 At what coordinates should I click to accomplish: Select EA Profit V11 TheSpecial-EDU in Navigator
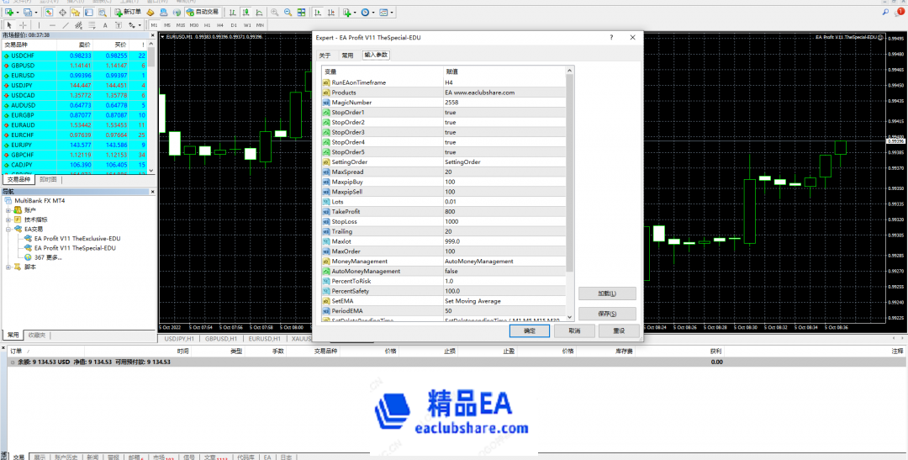pyautogui.click(x=75, y=248)
